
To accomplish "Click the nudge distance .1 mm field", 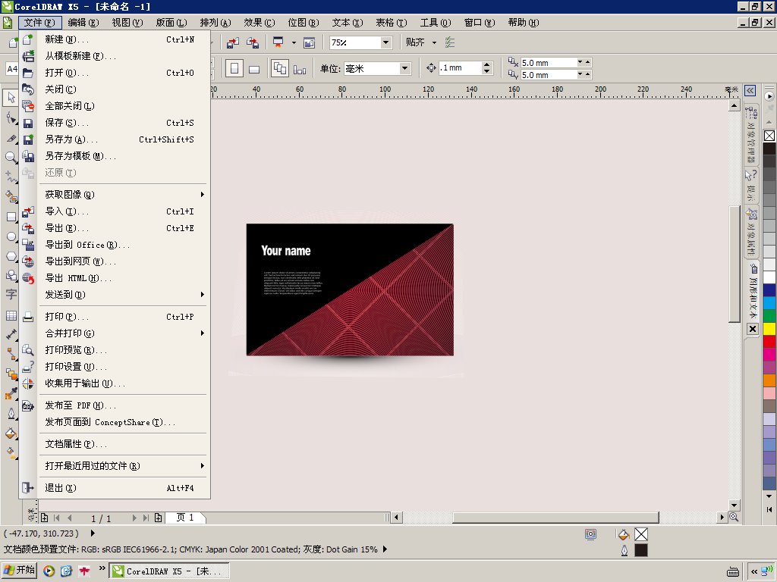I will (x=460, y=67).
